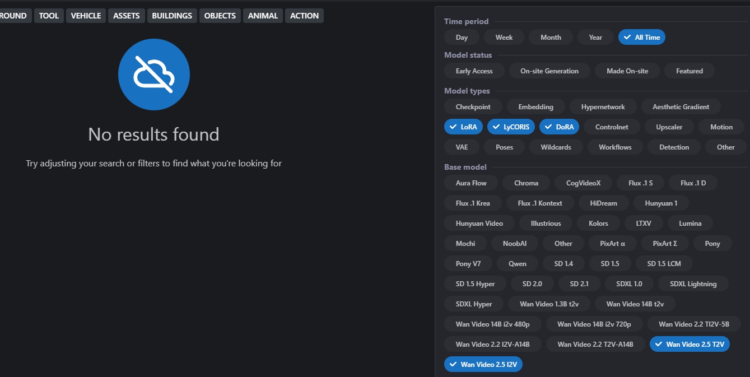Choose Wan Video 2.2 TI2V-5B model
Viewport: 750px width, 377px height.
[x=694, y=324]
